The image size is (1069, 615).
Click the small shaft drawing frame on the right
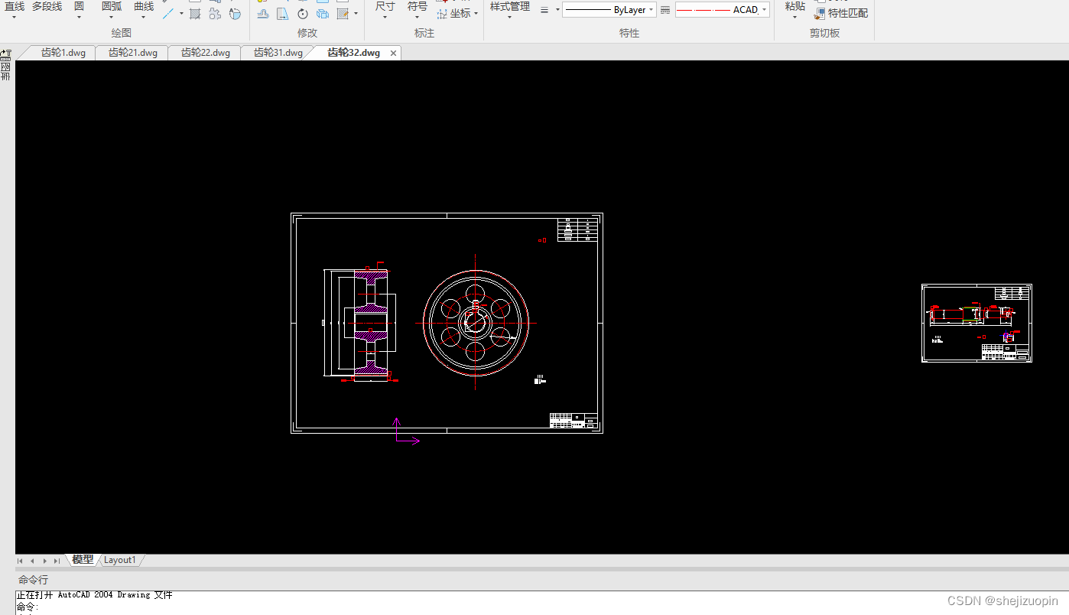click(x=976, y=323)
